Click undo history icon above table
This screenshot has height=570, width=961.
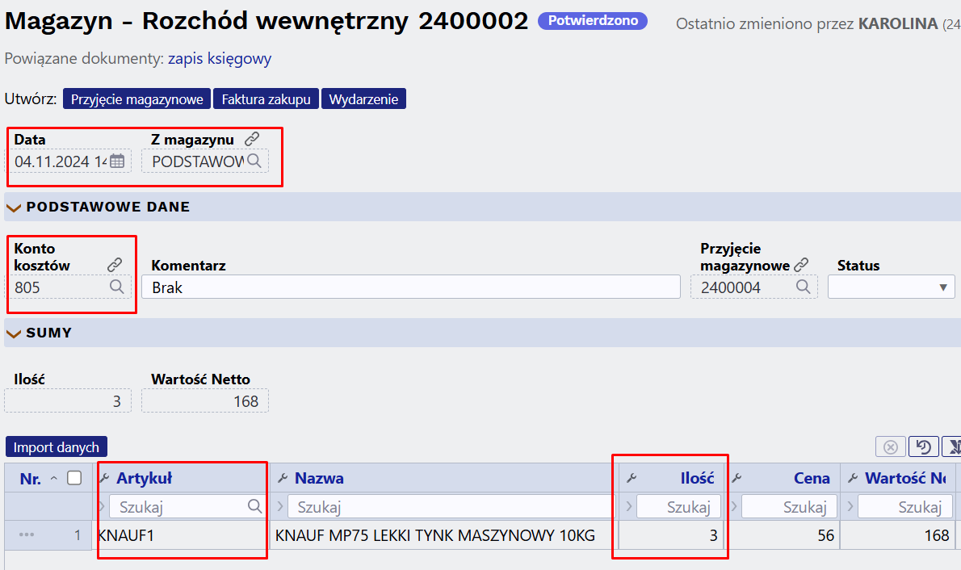924,446
